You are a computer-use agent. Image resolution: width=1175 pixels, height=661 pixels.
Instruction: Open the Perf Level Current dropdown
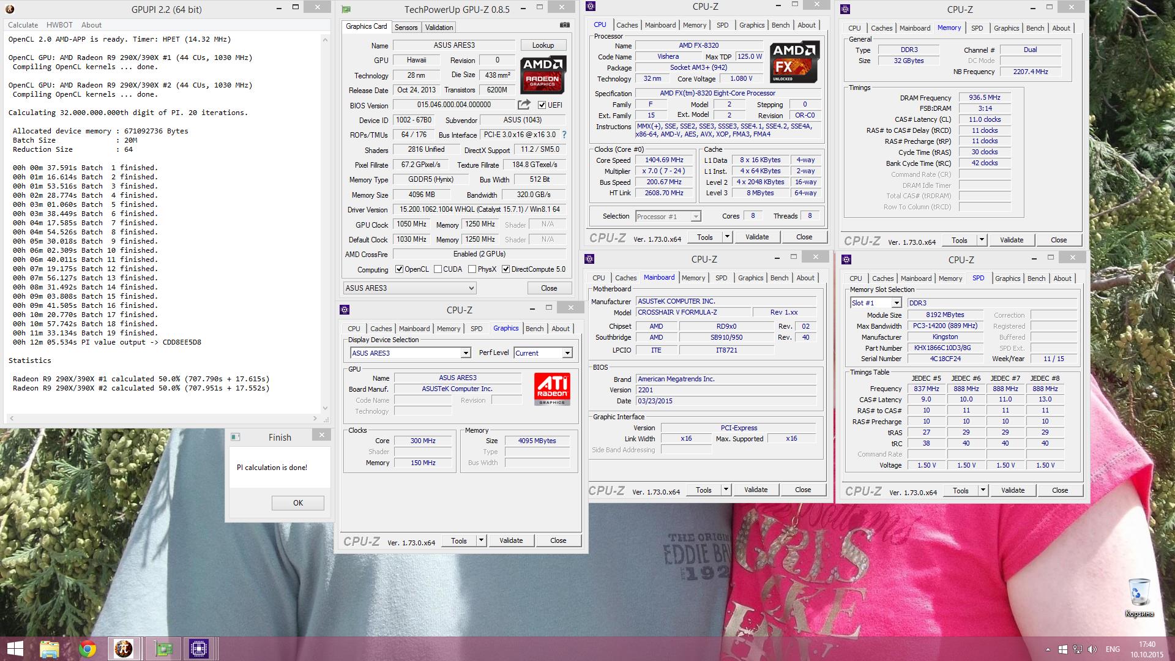[543, 353]
